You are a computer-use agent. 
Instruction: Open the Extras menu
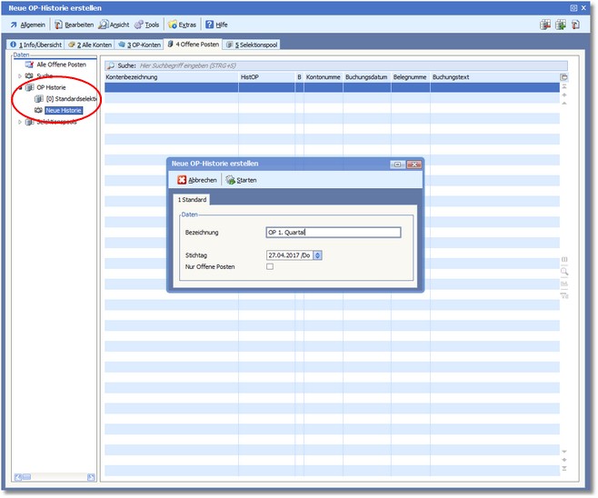(182, 25)
